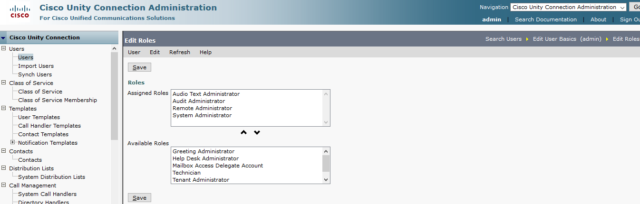This screenshot has width=640, height=204.
Task: Click the navigation tree scrollbar thumb
Action: [x=114, y=96]
